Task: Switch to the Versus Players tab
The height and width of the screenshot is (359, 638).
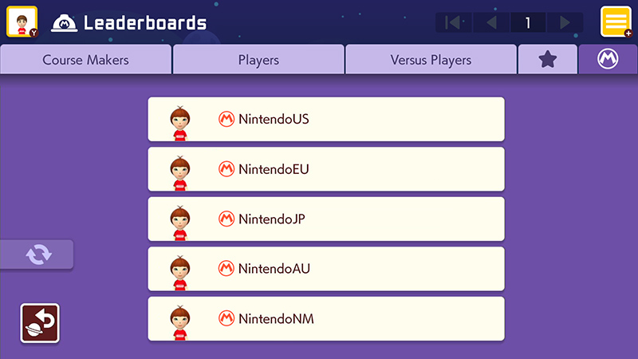Action: click(431, 59)
